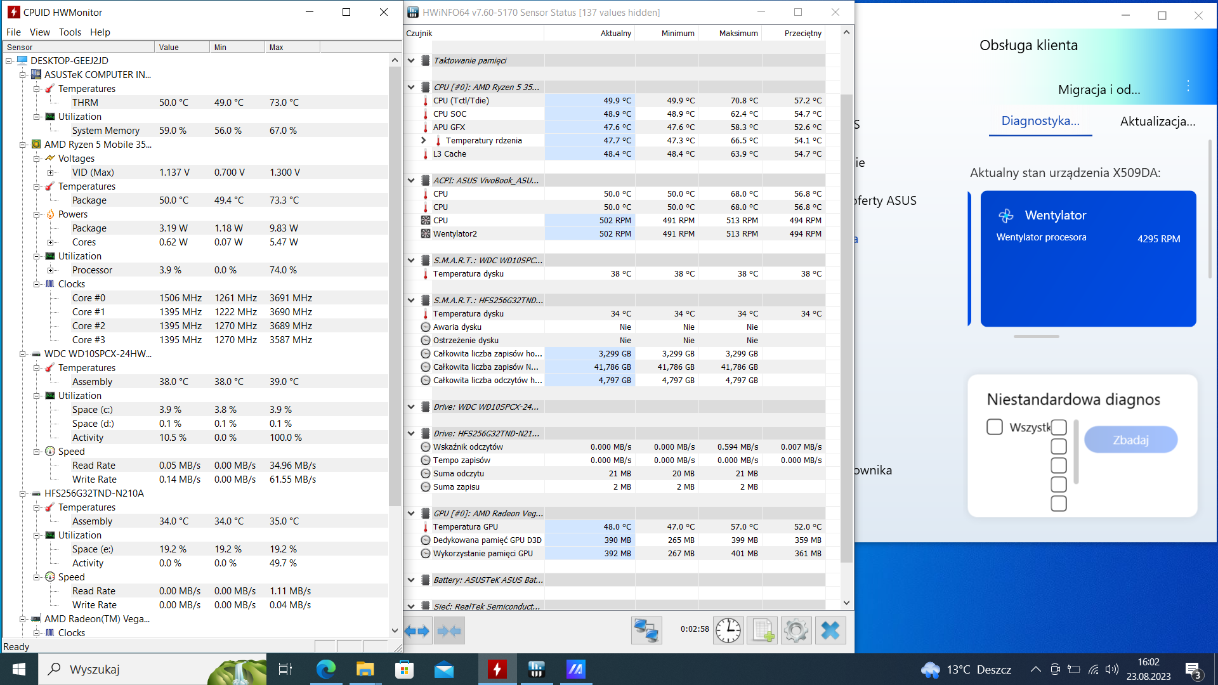Reset the sensor timer clock icon

pos(728,630)
